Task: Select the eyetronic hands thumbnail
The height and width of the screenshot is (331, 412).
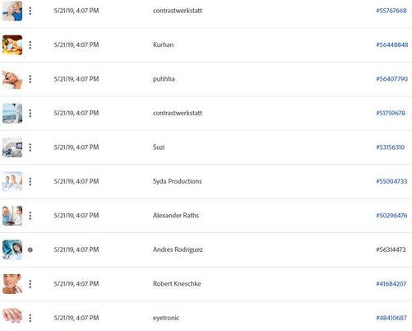Action: [12, 315]
